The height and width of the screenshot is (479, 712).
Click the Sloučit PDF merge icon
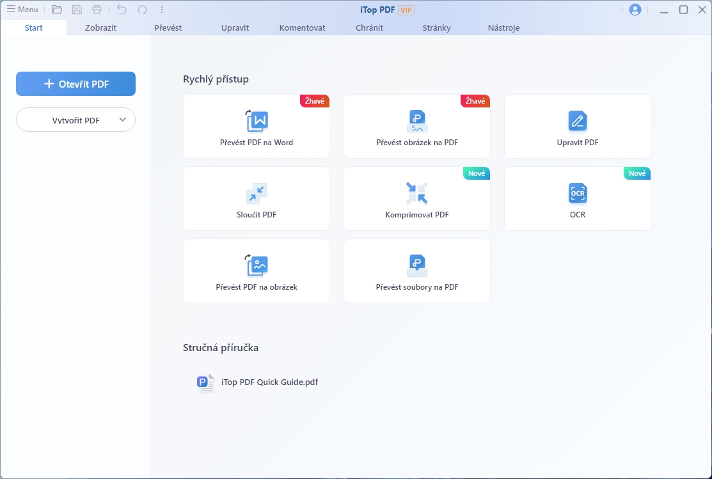point(257,193)
